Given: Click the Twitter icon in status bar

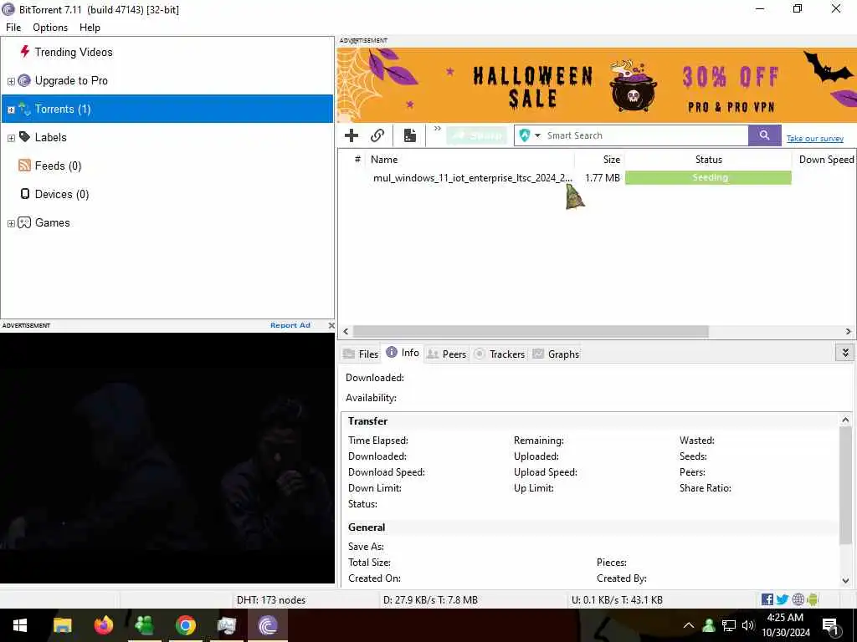Looking at the screenshot, I should pyautogui.click(x=783, y=599).
